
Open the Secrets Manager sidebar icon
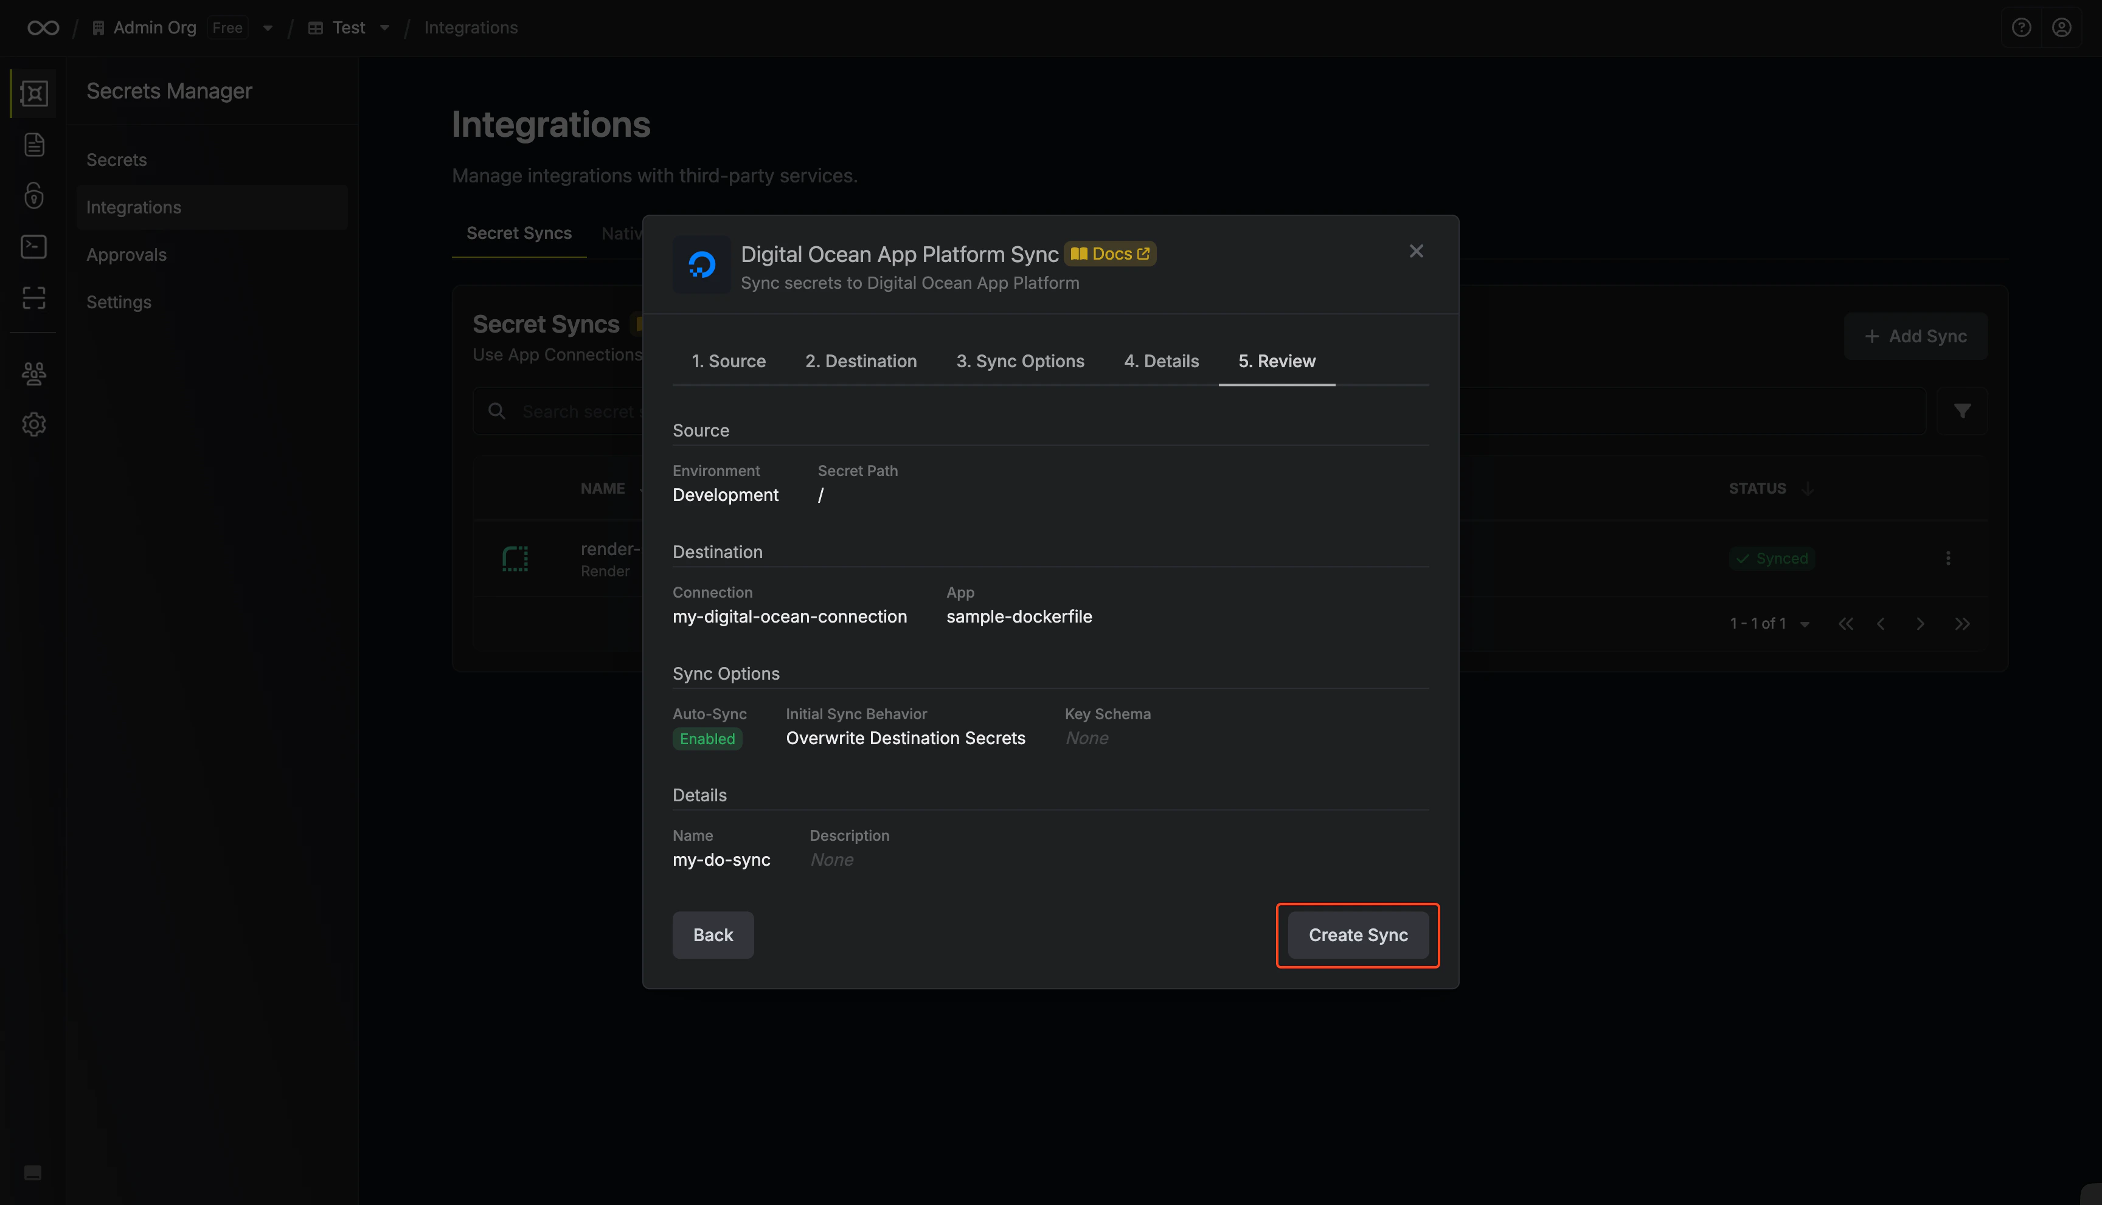pos(34,92)
